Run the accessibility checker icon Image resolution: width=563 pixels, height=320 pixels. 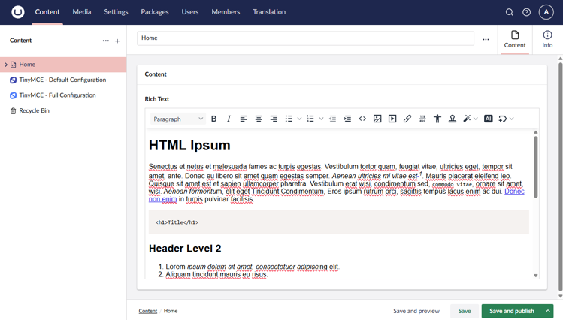(x=437, y=119)
